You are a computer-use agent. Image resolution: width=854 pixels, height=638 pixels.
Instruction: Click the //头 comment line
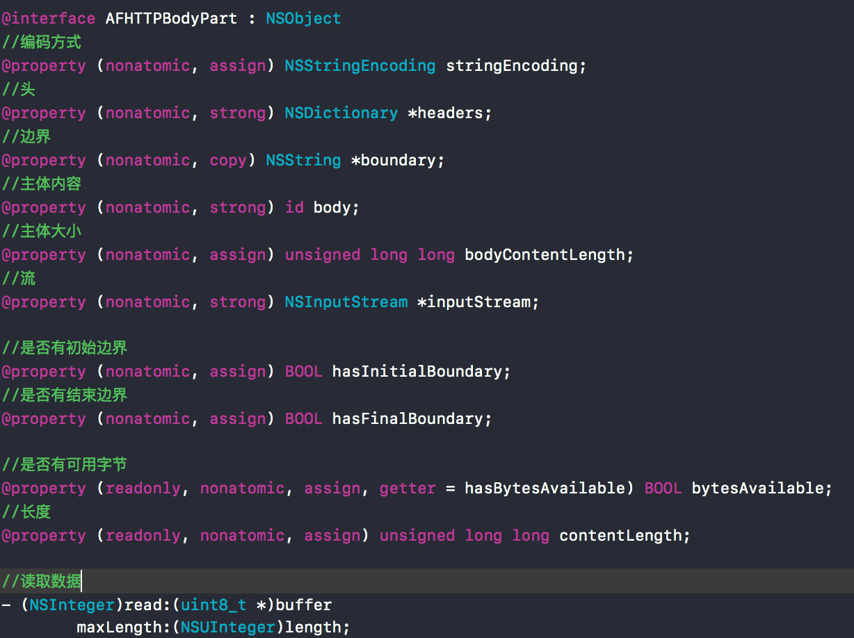[18, 89]
